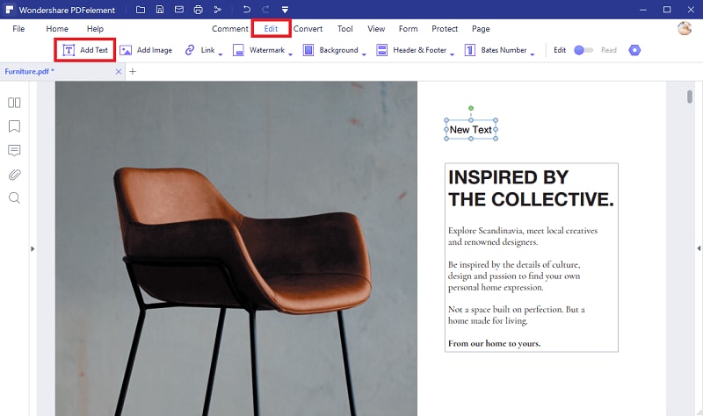
Task: Open the attachments paperclip panel icon
Action: tap(14, 174)
